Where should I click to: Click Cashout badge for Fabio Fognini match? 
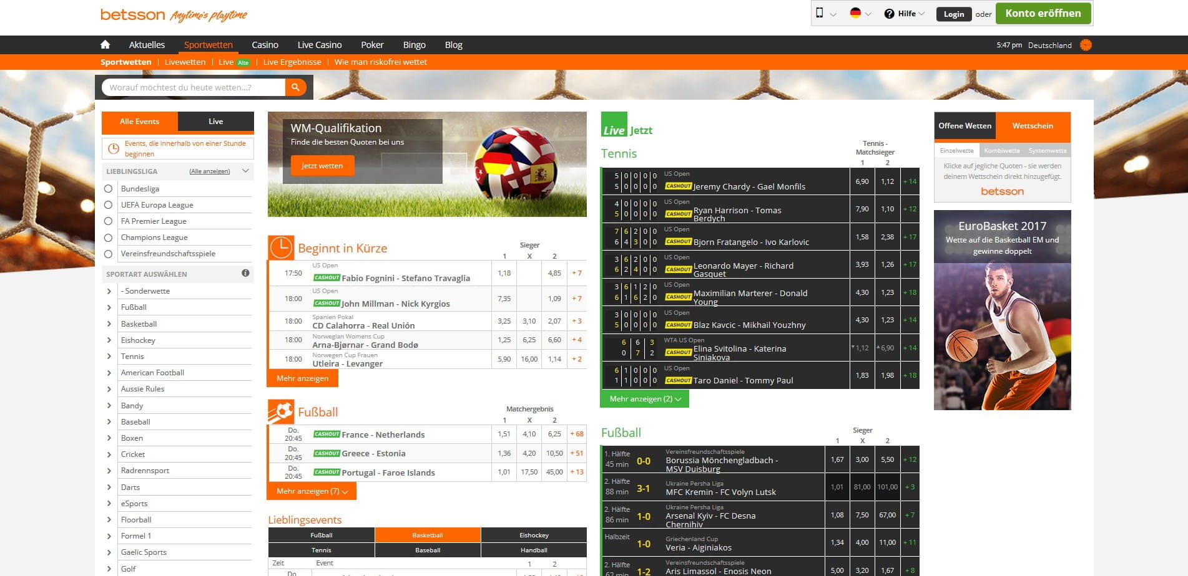(326, 277)
